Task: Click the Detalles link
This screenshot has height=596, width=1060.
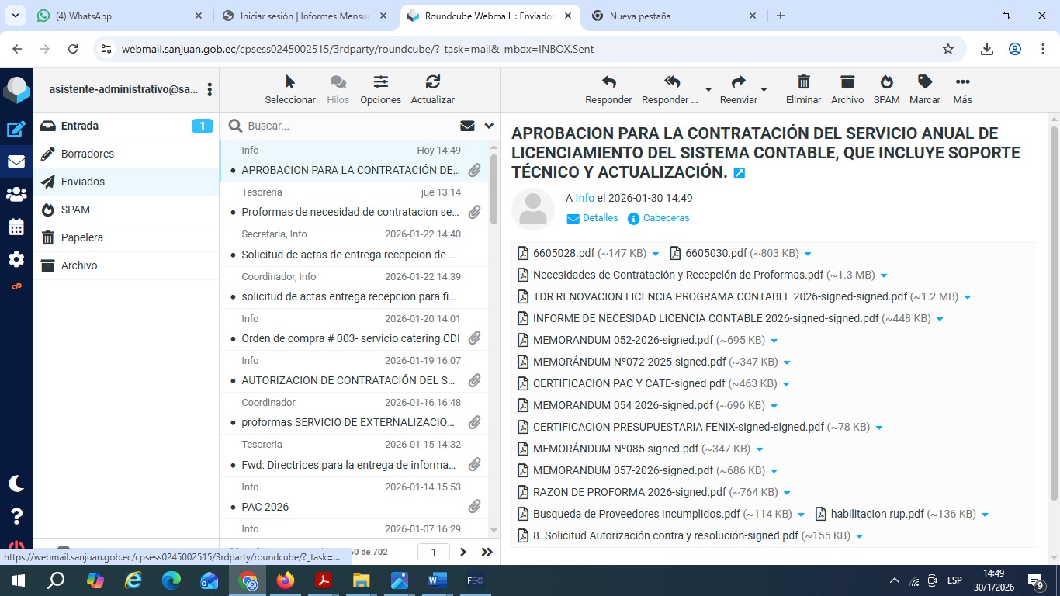Action: coord(600,218)
